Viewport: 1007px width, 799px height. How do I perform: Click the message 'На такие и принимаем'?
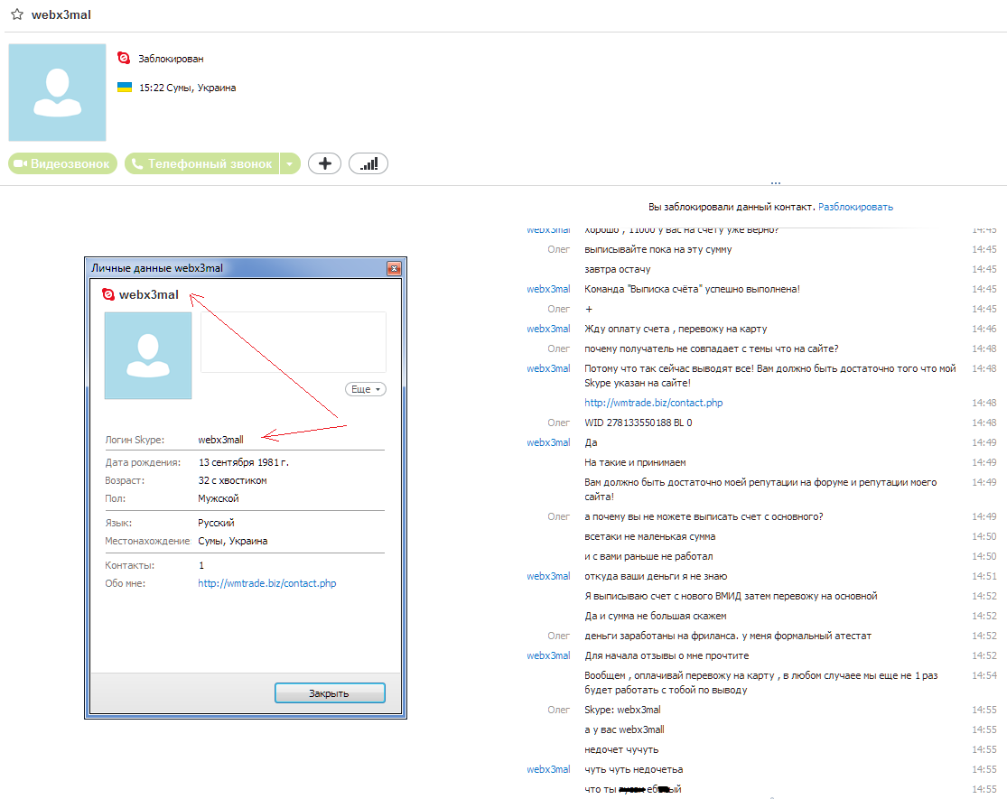[x=635, y=462]
